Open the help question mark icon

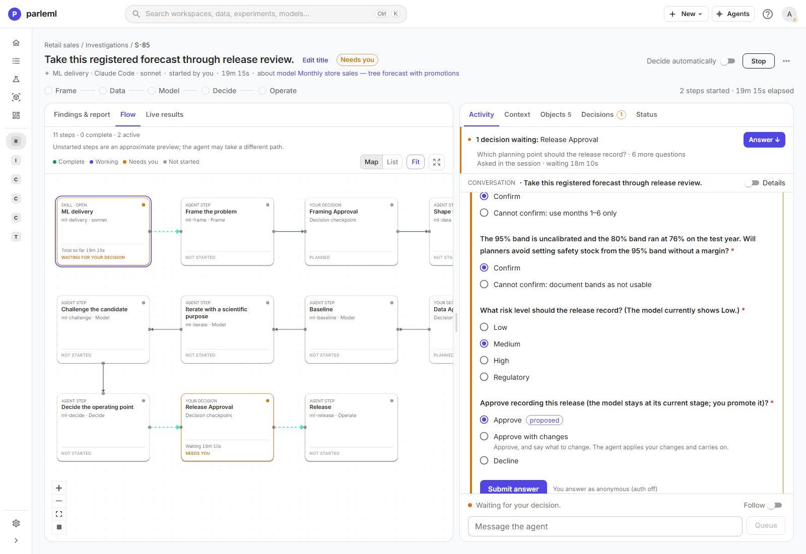tap(768, 14)
